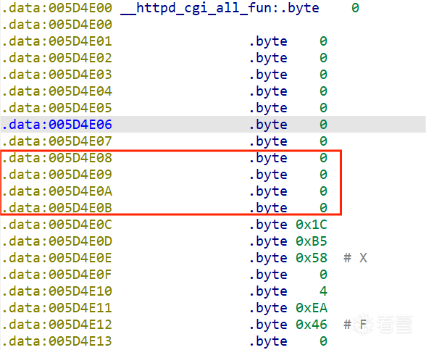Click the 0 value on the 005D4E0F row
The image size is (426, 350).
tap(323, 275)
